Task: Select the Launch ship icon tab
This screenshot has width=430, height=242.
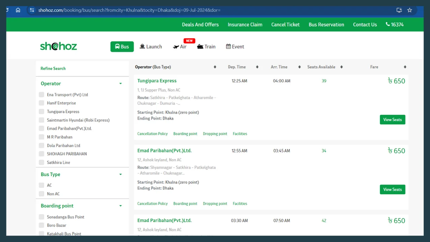Action: (142, 47)
